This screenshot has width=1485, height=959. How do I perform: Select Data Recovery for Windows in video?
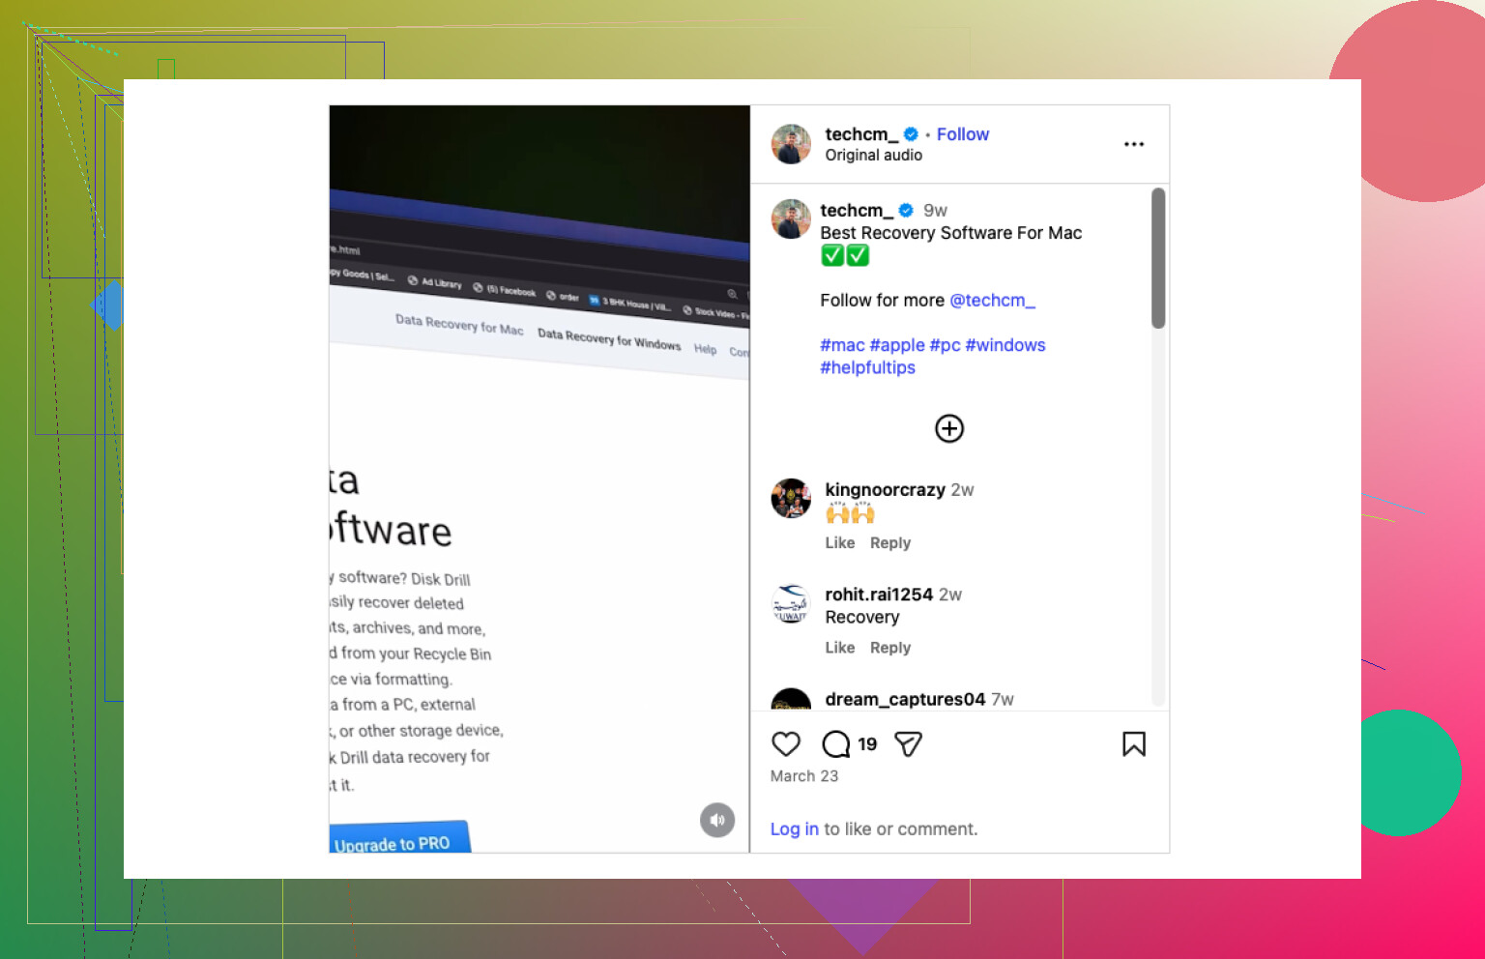[609, 338]
